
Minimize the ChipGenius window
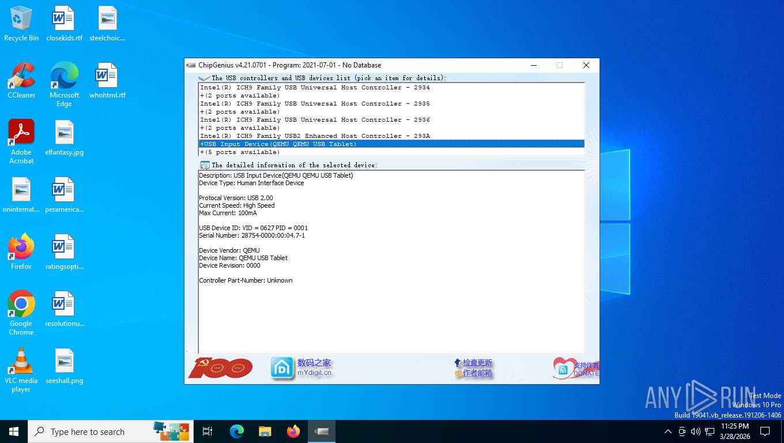533,65
